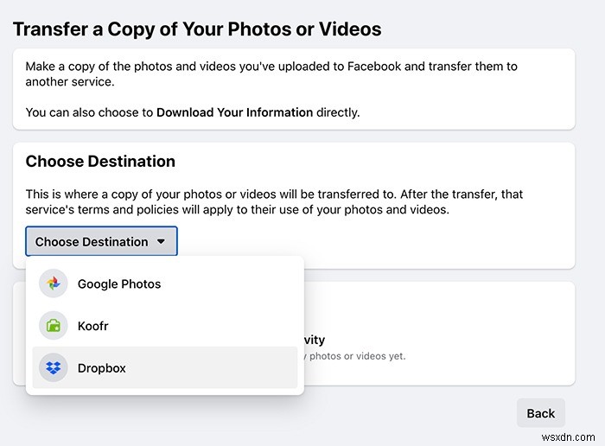Pick Dropbox in the destination menu

click(x=165, y=367)
